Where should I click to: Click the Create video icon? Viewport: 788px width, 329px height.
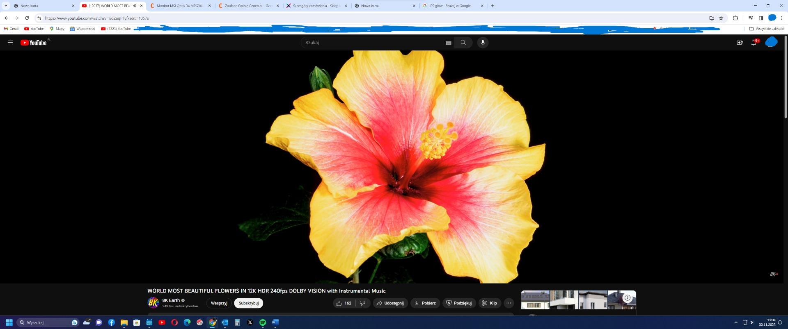click(x=740, y=43)
